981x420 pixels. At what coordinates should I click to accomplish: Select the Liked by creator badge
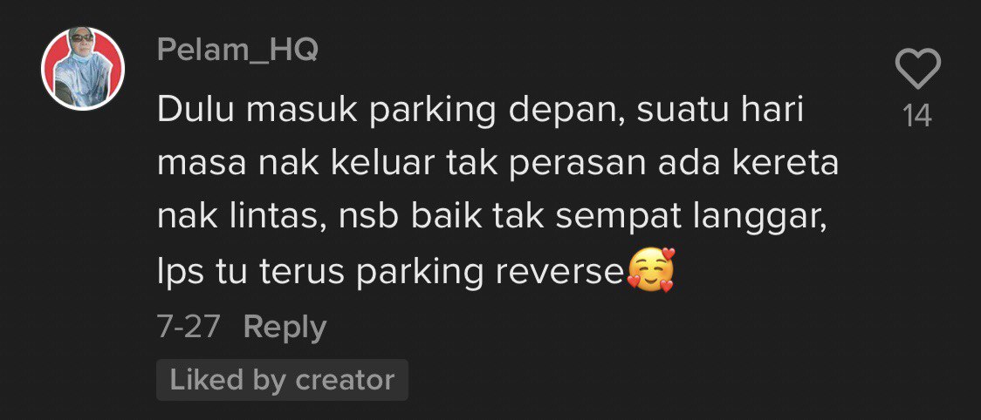(282, 380)
